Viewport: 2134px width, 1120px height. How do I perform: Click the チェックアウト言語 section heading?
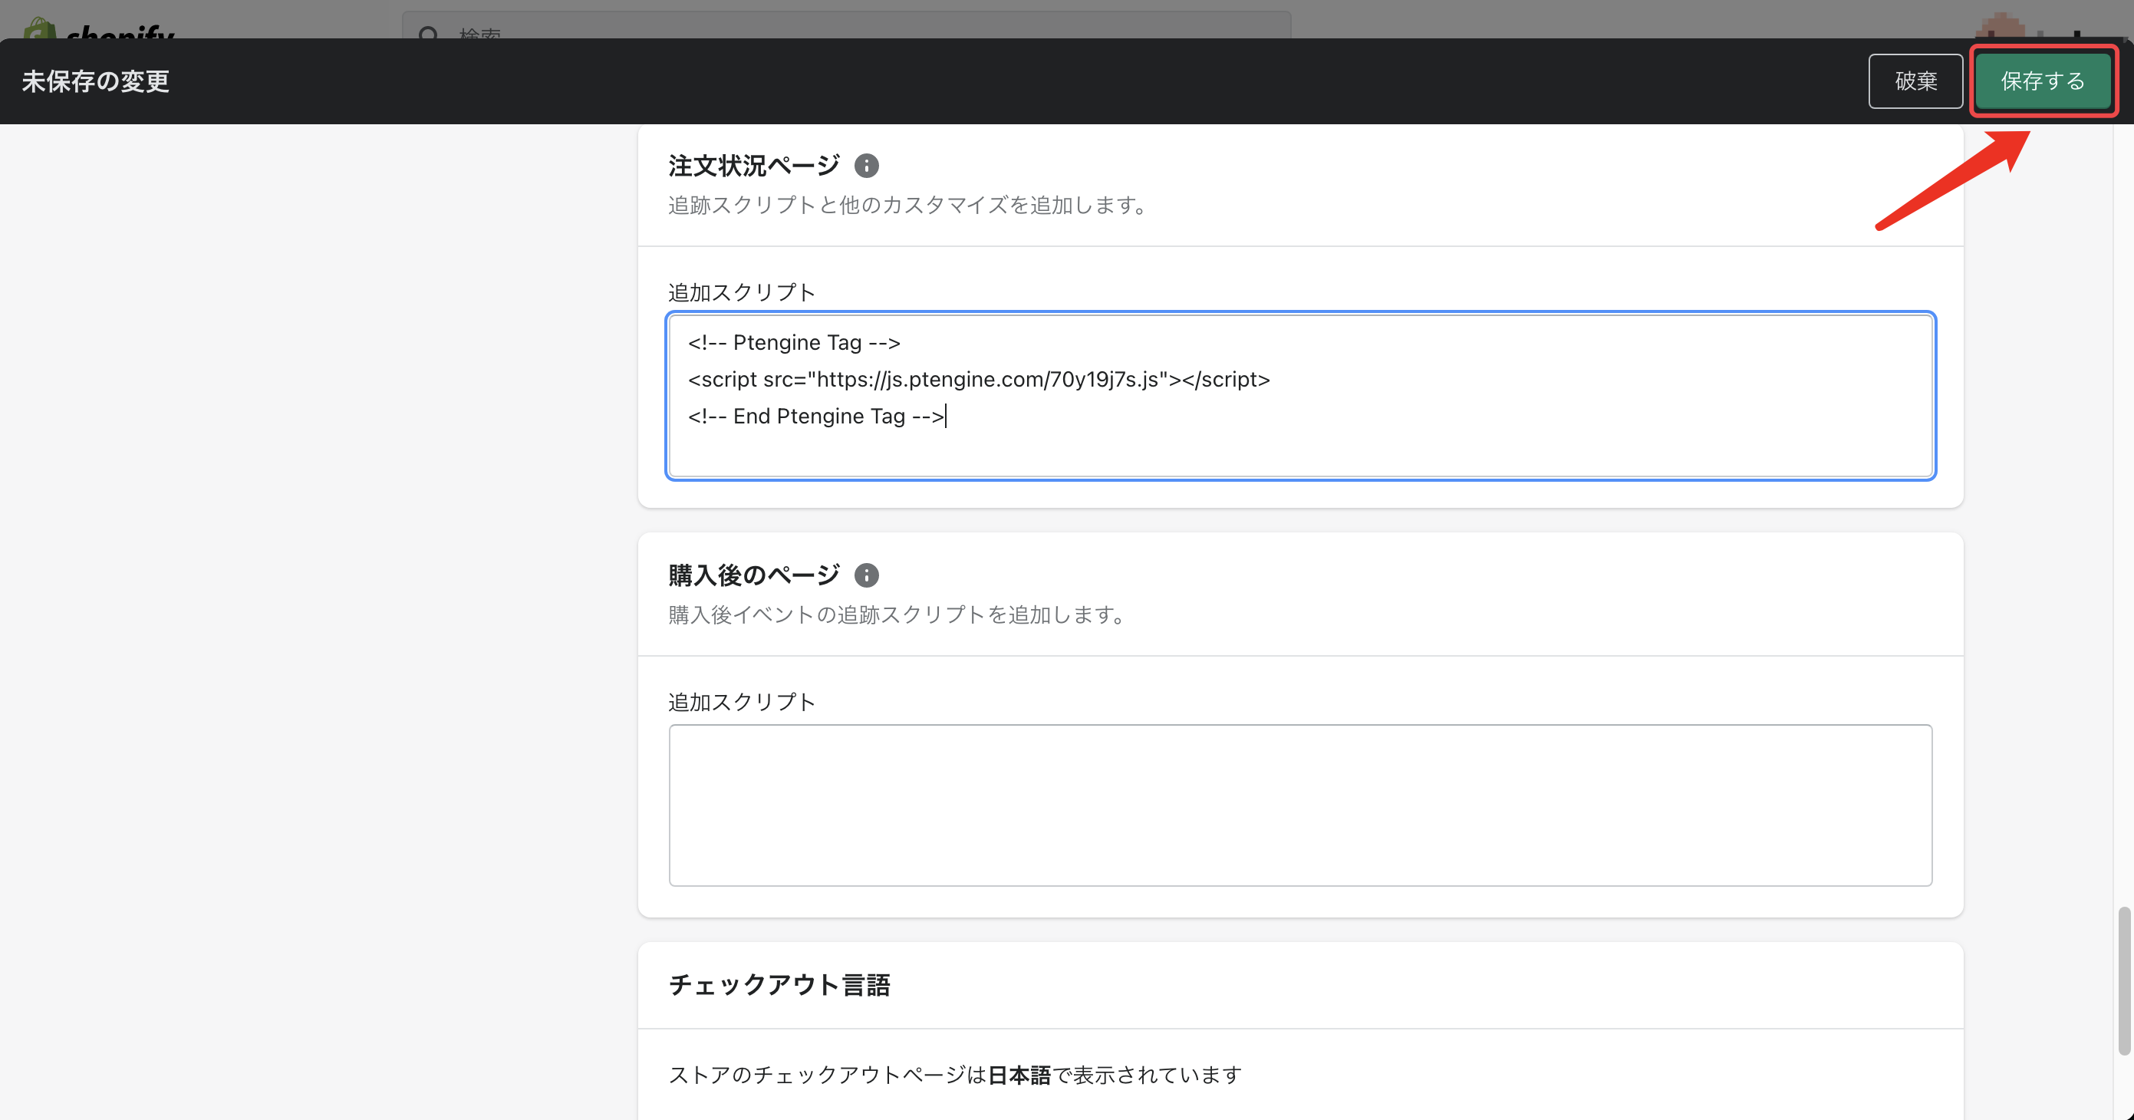point(779,985)
